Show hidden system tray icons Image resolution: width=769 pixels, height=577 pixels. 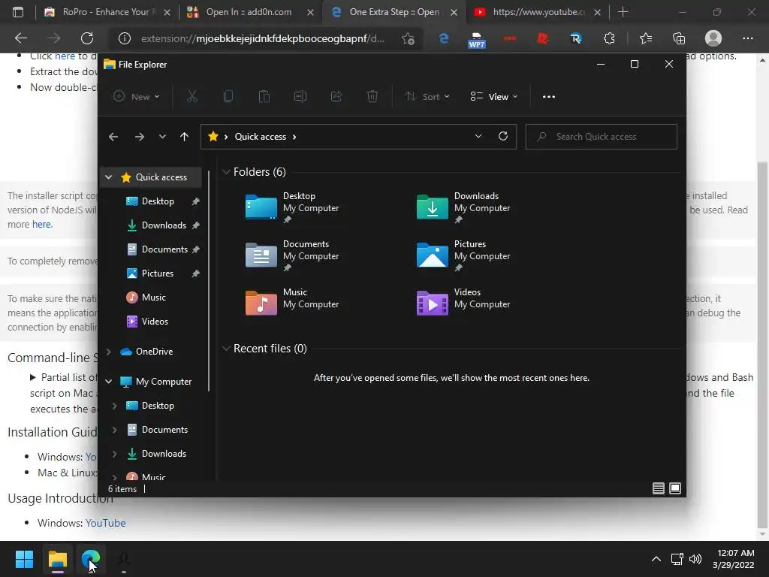[656, 559]
